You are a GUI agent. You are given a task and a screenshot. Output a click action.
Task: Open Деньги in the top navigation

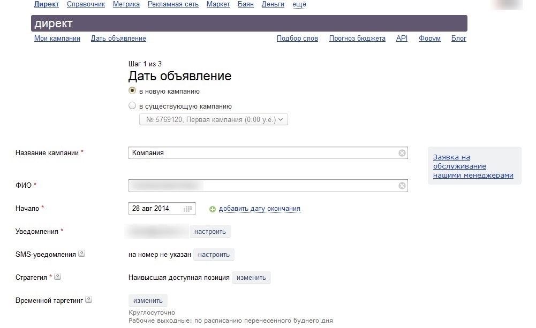pos(273,4)
